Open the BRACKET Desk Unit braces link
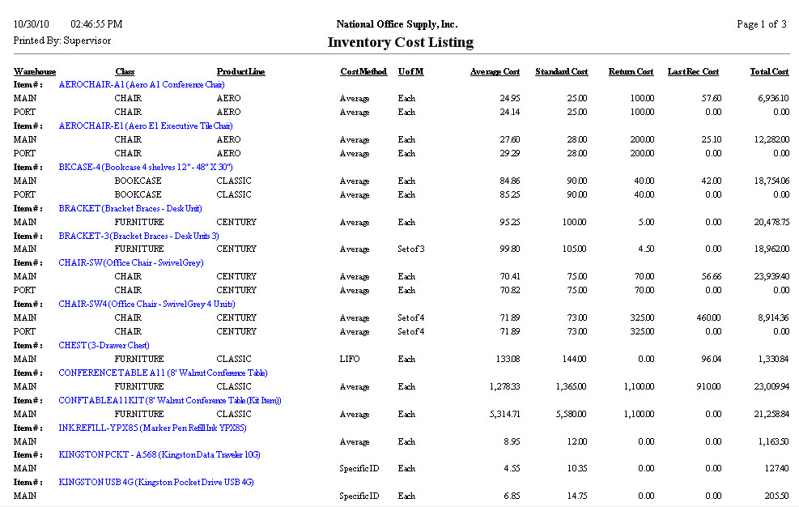Screen dimensions: 799x507 130,207
